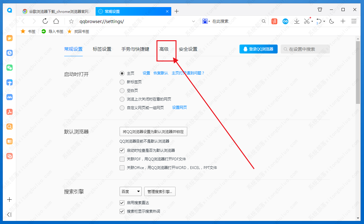Click the 恢复默认 link
364x224 pixels.
(161, 73)
